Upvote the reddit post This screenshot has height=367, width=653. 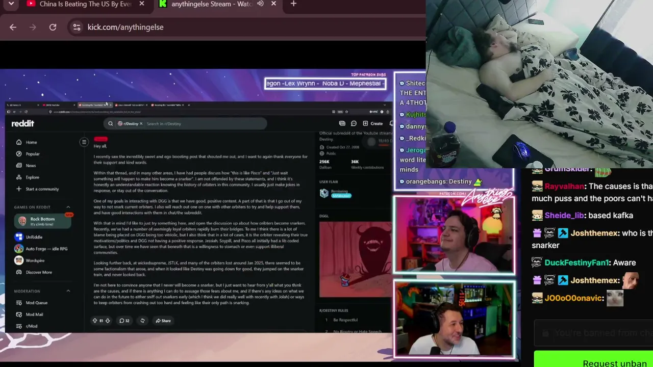[x=94, y=321]
